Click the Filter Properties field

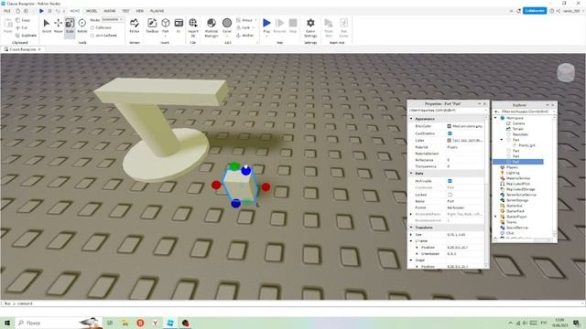tap(447, 111)
